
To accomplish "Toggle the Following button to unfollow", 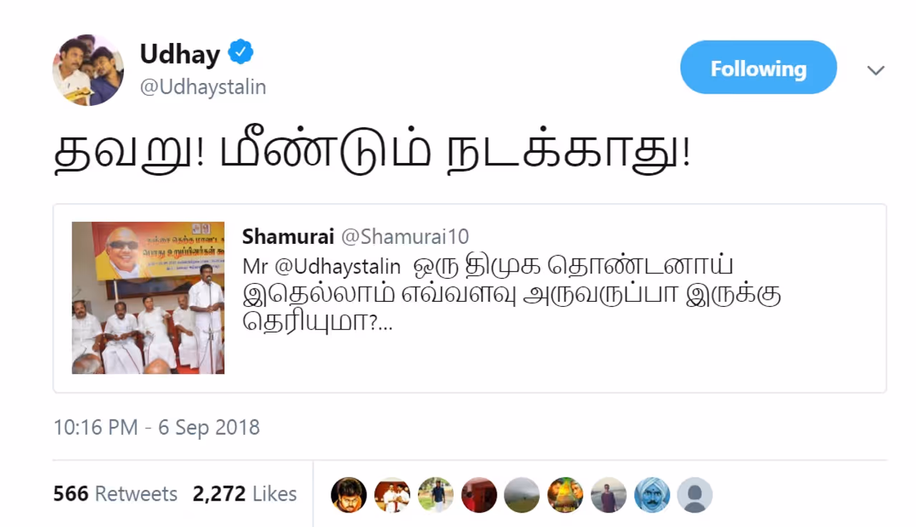I will tap(759, 68).
